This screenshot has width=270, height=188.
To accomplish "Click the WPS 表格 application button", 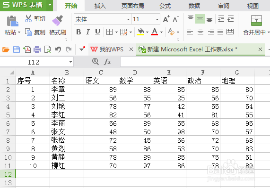I will 23,5.
